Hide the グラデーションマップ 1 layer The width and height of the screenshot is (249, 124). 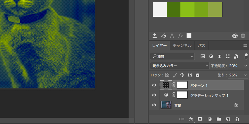click(154, 95)
